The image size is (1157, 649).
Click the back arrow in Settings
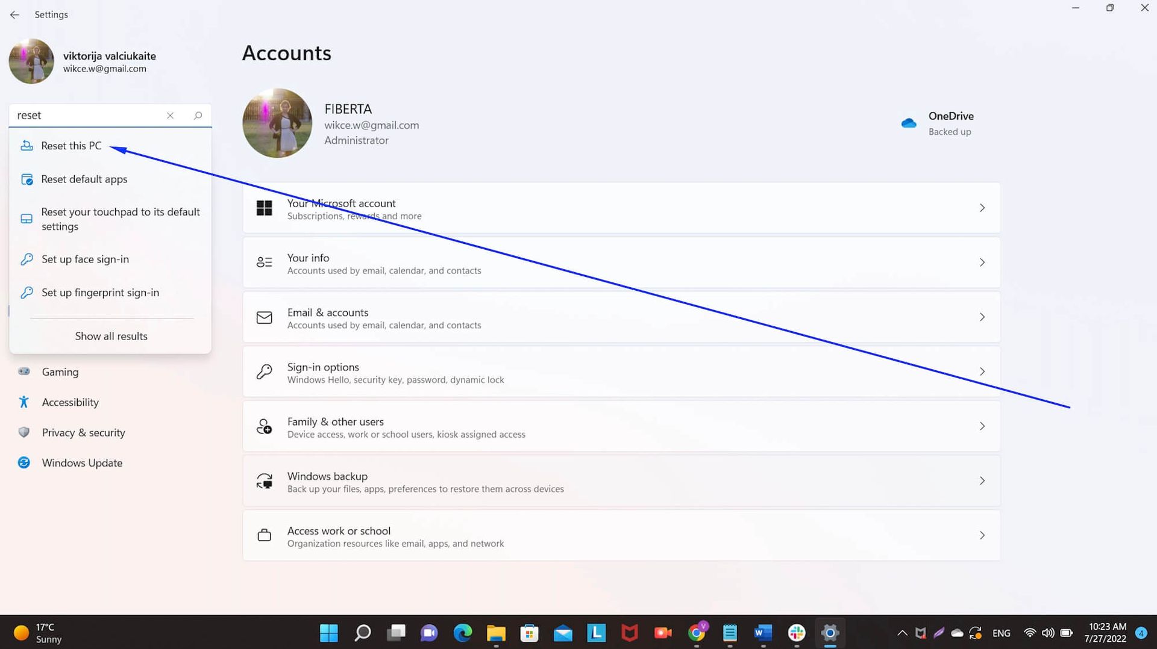pyautogui.click(x=14, y=14)
